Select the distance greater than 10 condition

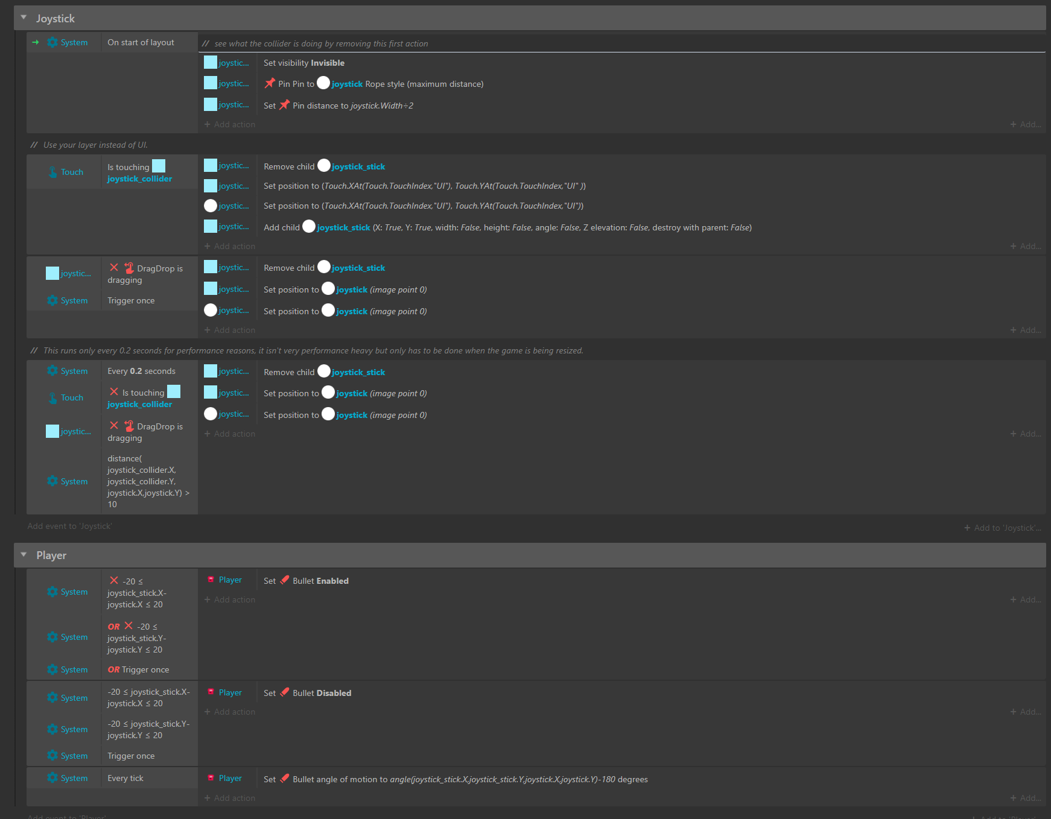148,481
